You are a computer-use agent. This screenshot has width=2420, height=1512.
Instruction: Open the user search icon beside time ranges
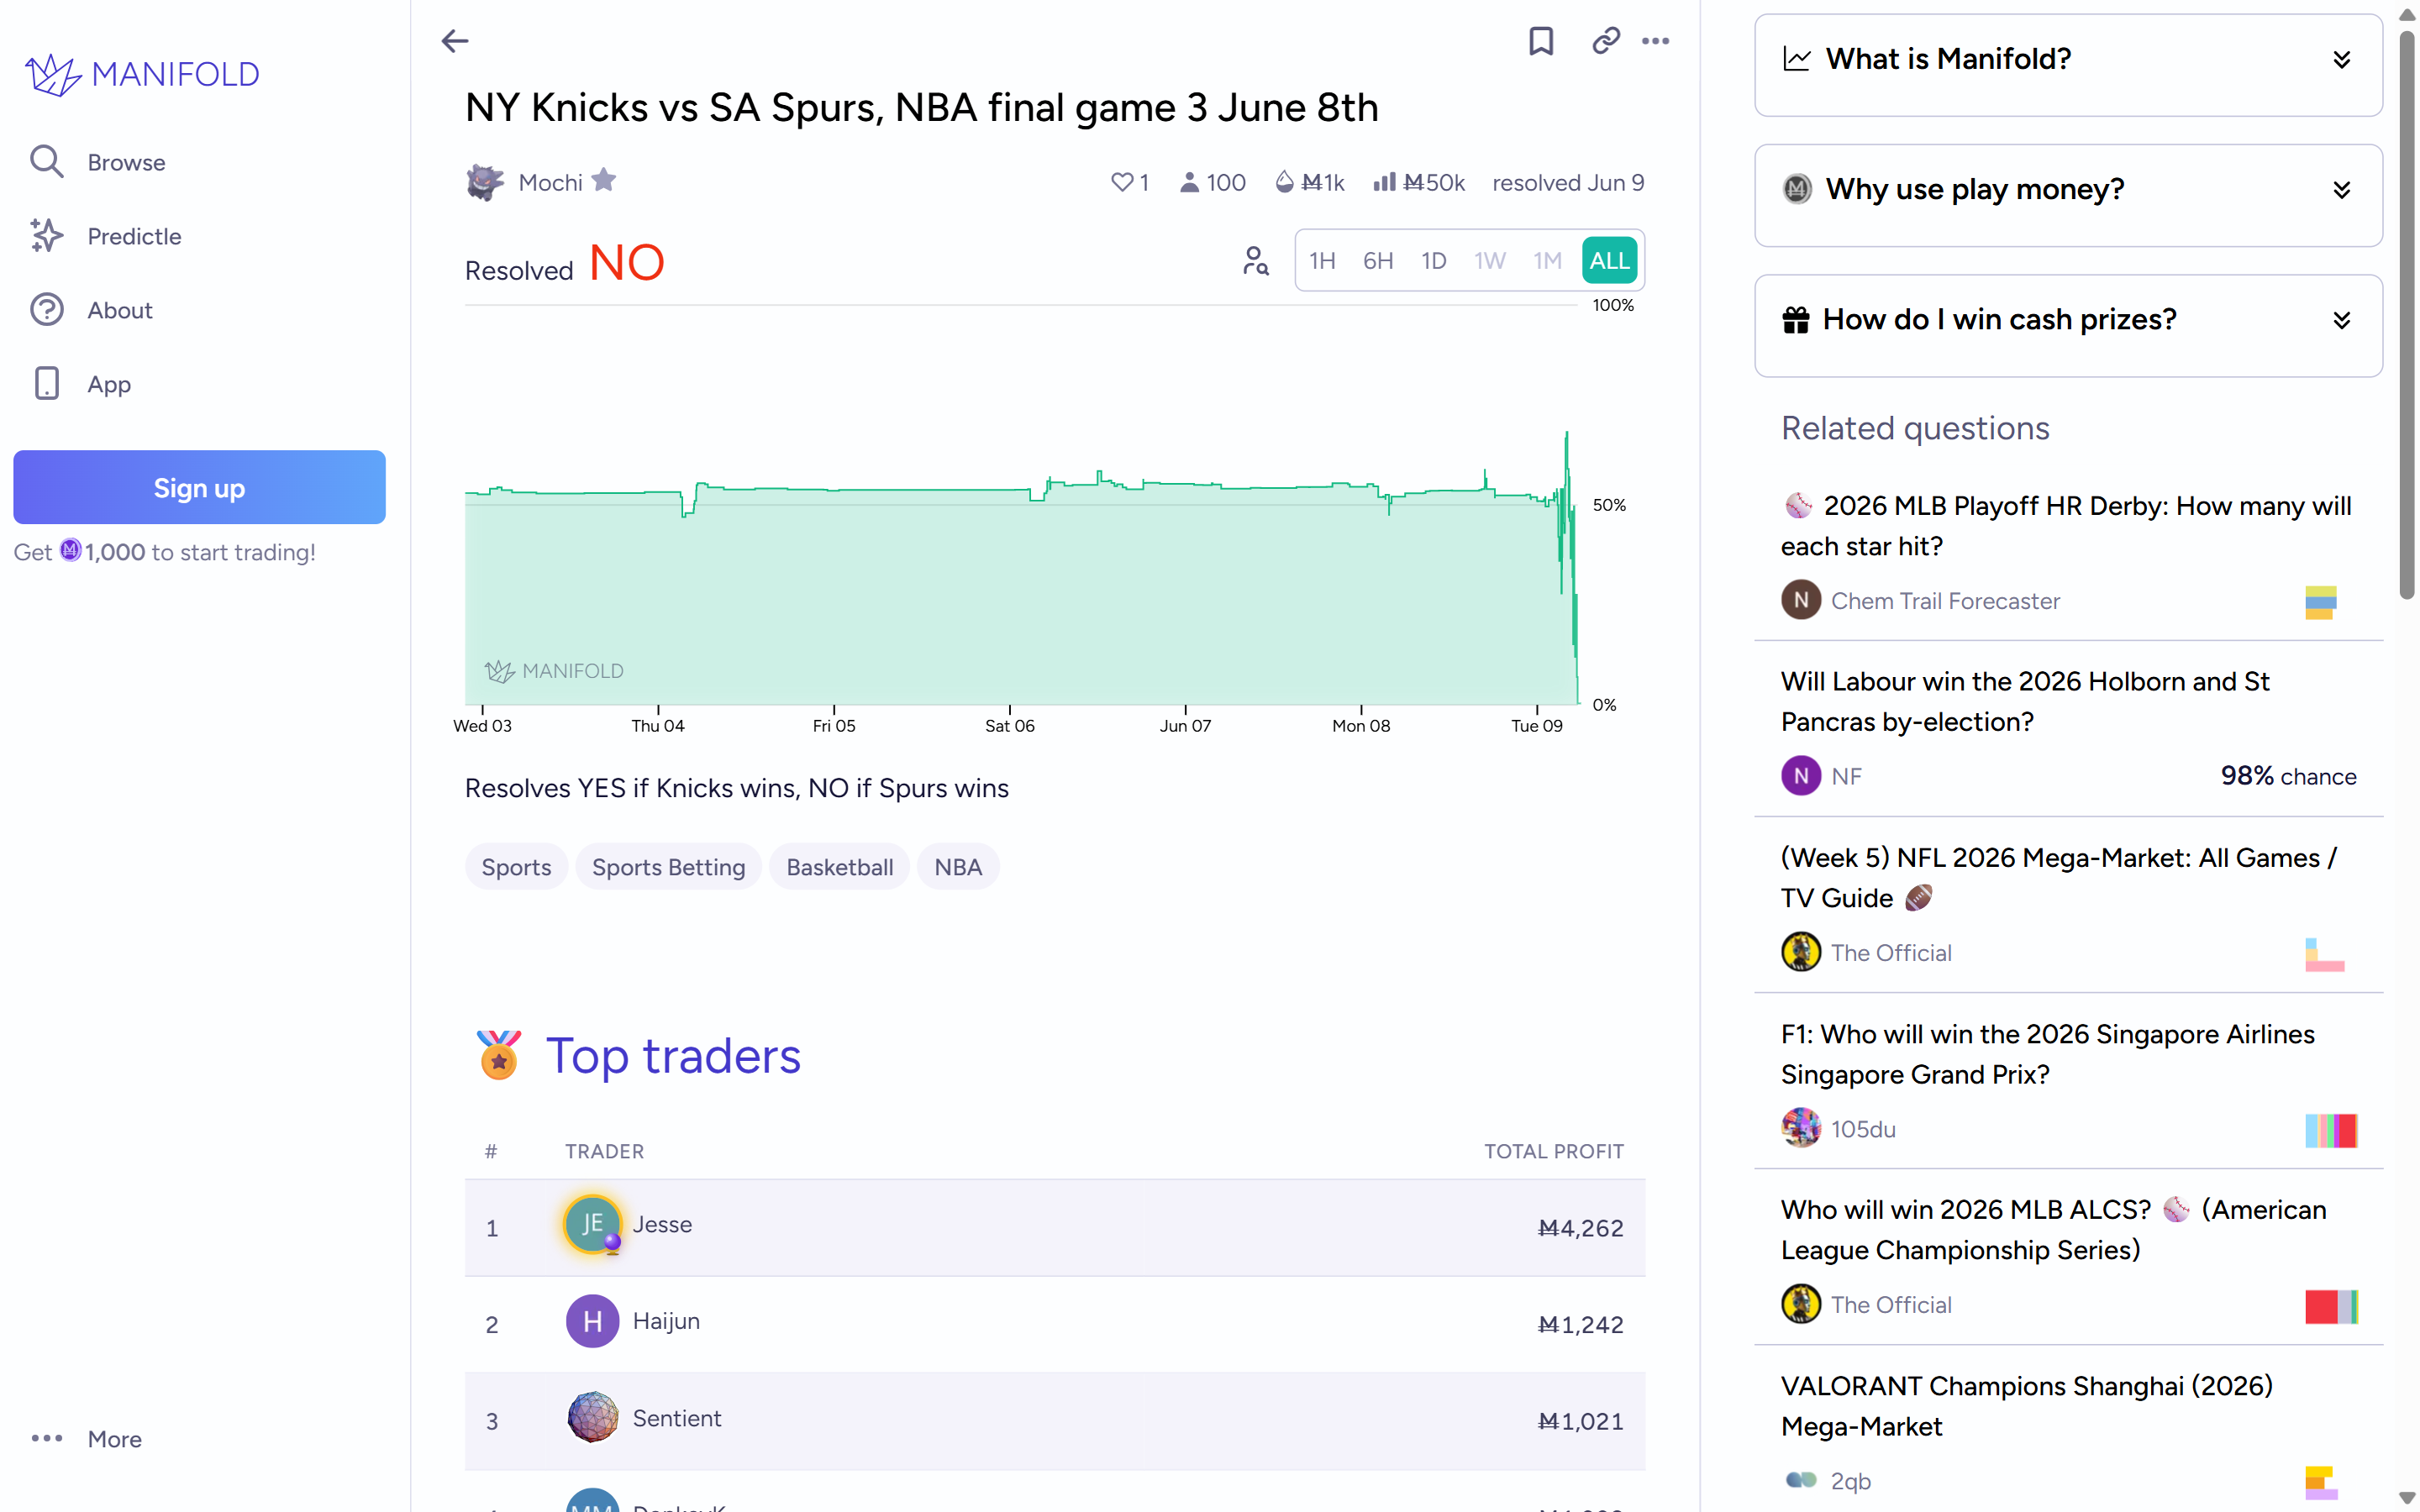pos(1255,261)
